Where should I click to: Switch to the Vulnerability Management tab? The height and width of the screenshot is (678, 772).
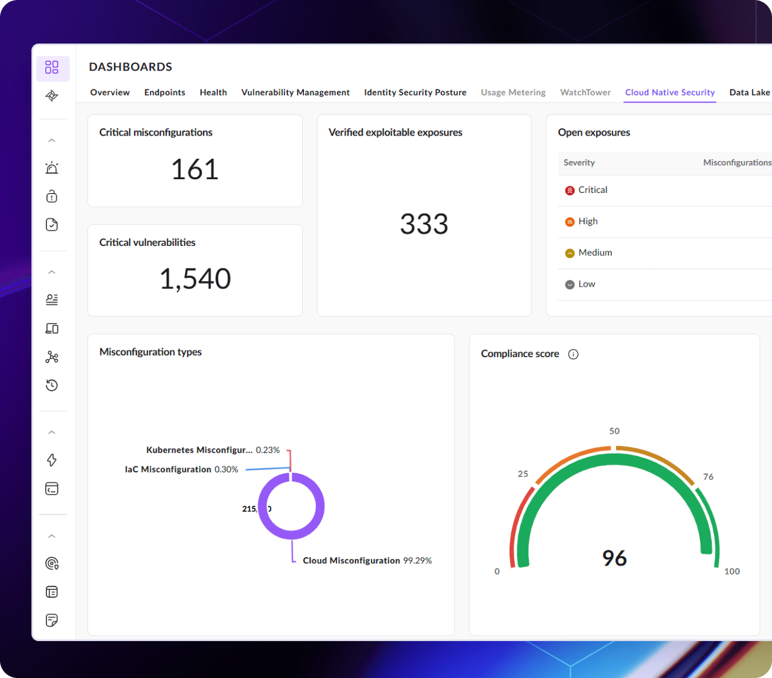click(x=295, y=93)
